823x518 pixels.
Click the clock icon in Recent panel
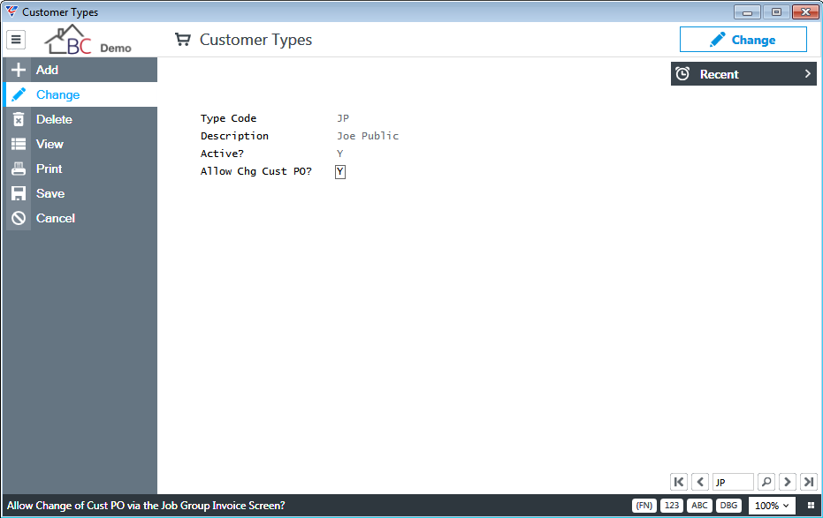[x=682, y=74]
